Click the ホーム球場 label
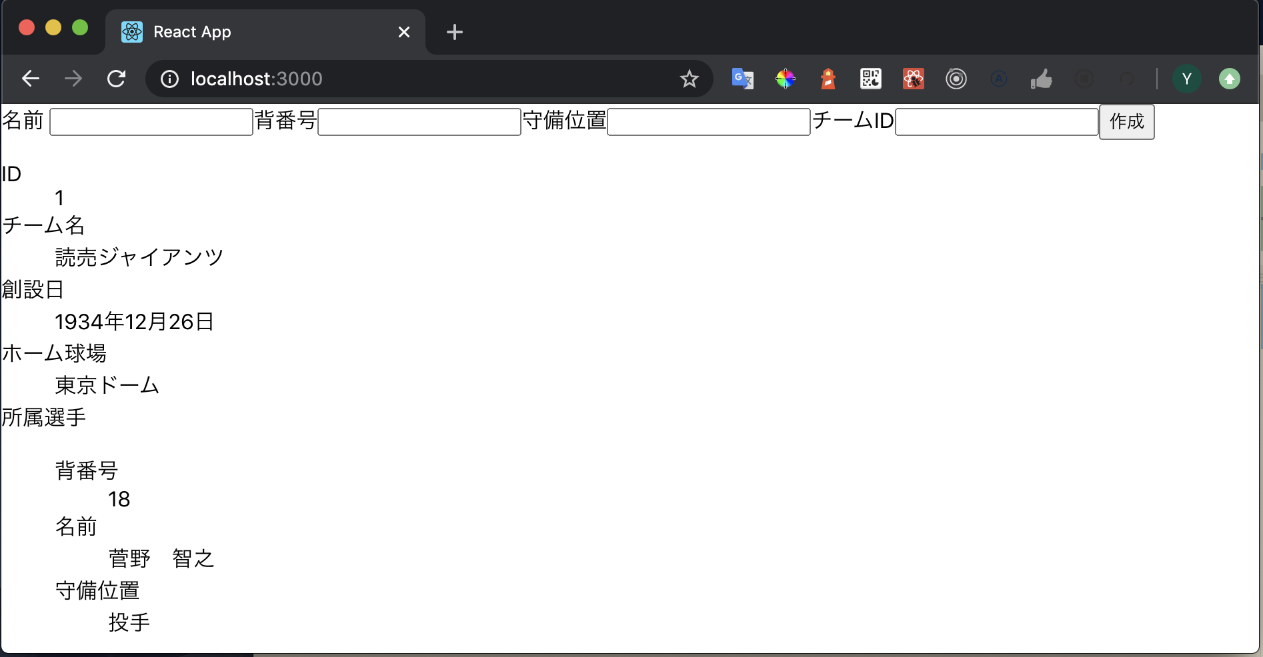This screenshot has width=1263, height=657. point(54,353)
